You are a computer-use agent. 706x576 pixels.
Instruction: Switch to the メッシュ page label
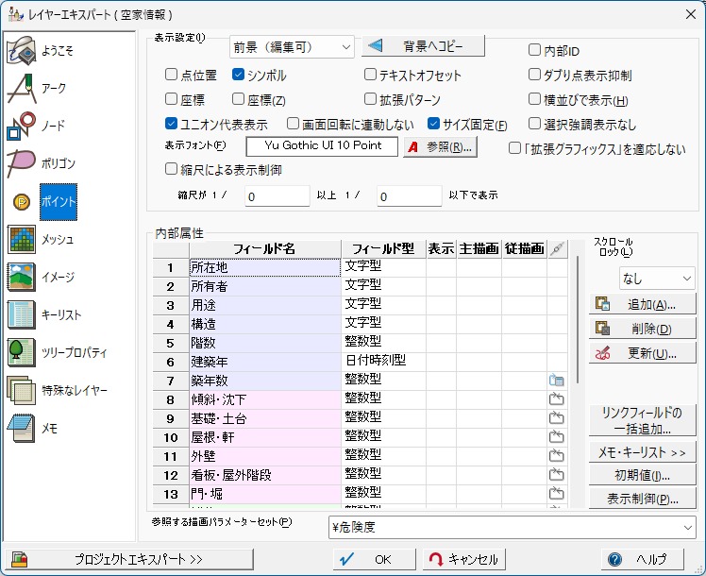[x=58, y=240]
